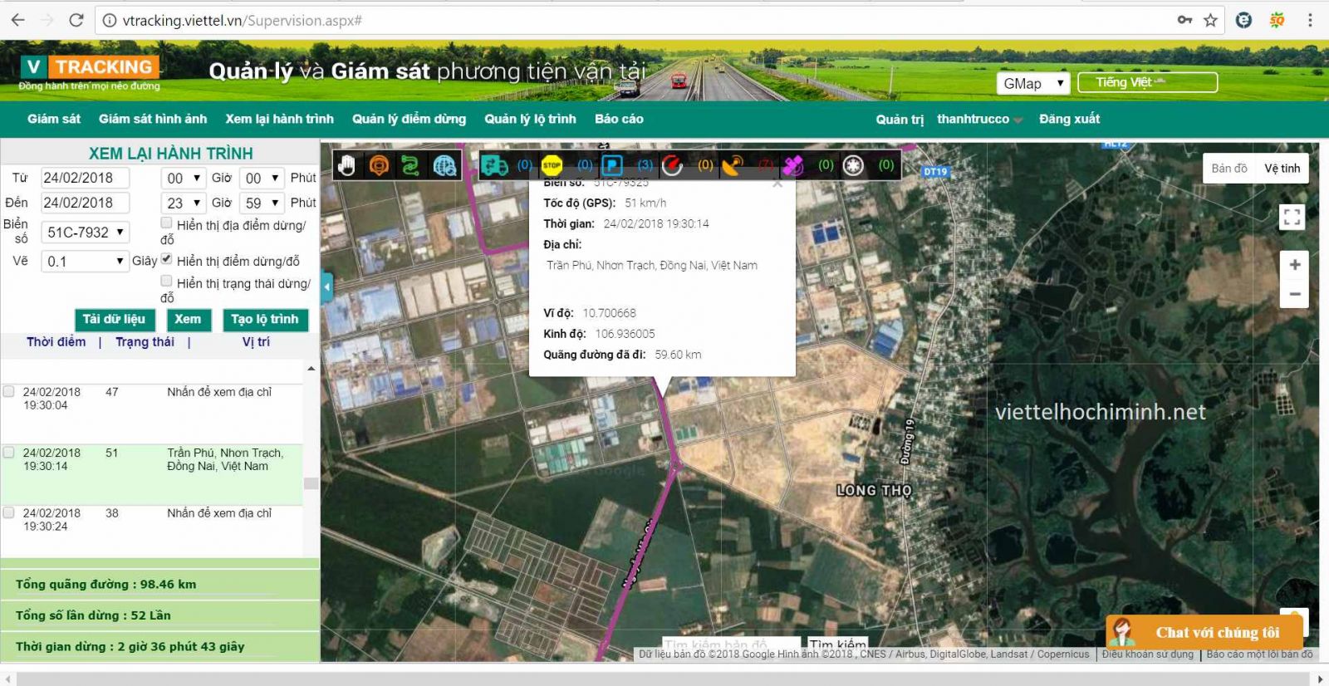Switch map to 'Bản đồ' view
Image resolution: width=1329 pixels, height=686 pixels.
pyautogui.click(x=1228, y=169)
